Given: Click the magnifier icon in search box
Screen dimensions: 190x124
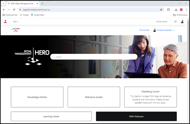Looking at the screenshot, I should [53, 57].
